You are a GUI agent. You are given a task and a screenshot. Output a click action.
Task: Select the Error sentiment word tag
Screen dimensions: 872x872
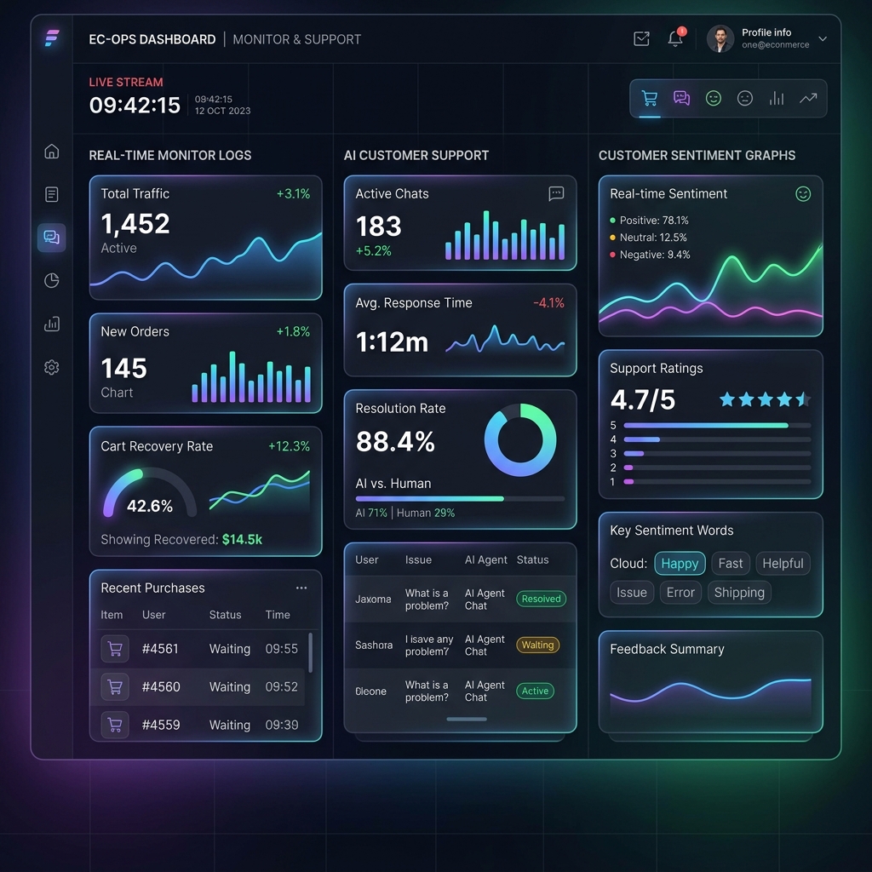tap(680, 593)
